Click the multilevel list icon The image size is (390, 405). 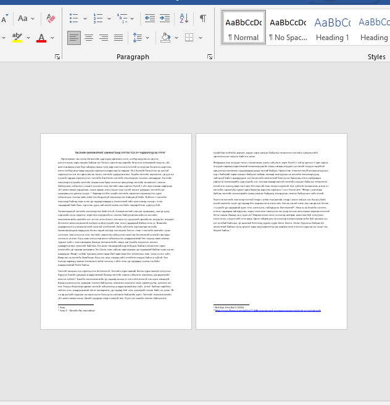point(121,18)
